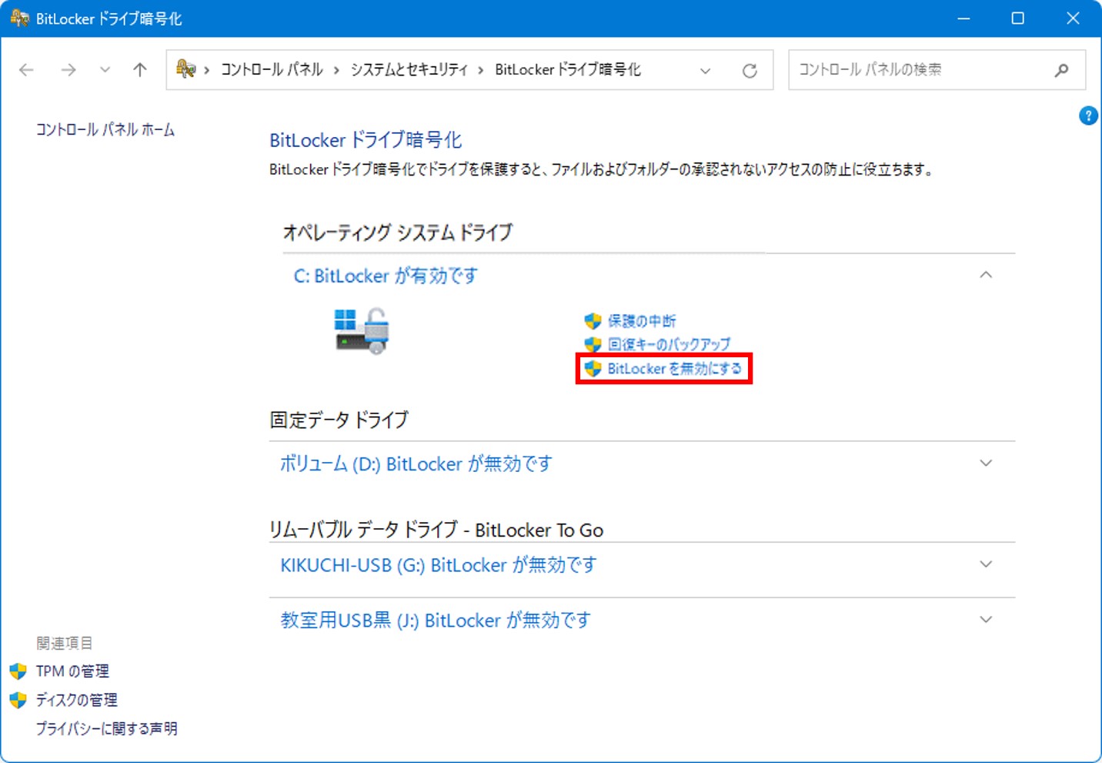Go up one level with the up arrow
Image resolution: width=1102 pixels, height=763 pixels.
[x=140, y=70]
